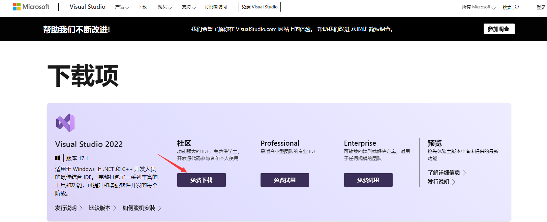Open the 订阅者访问 menu item
This screenshot has height=222, width=547.
[x=216, y=7]
